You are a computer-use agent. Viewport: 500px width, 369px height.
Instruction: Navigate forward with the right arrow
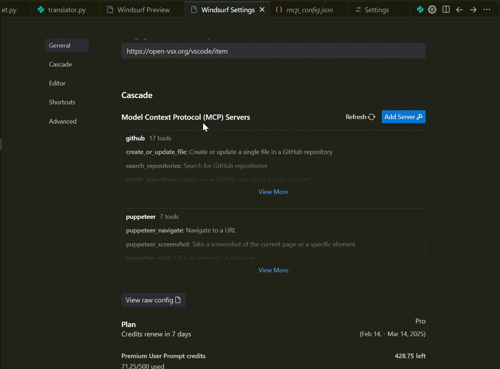coord(473,10)
